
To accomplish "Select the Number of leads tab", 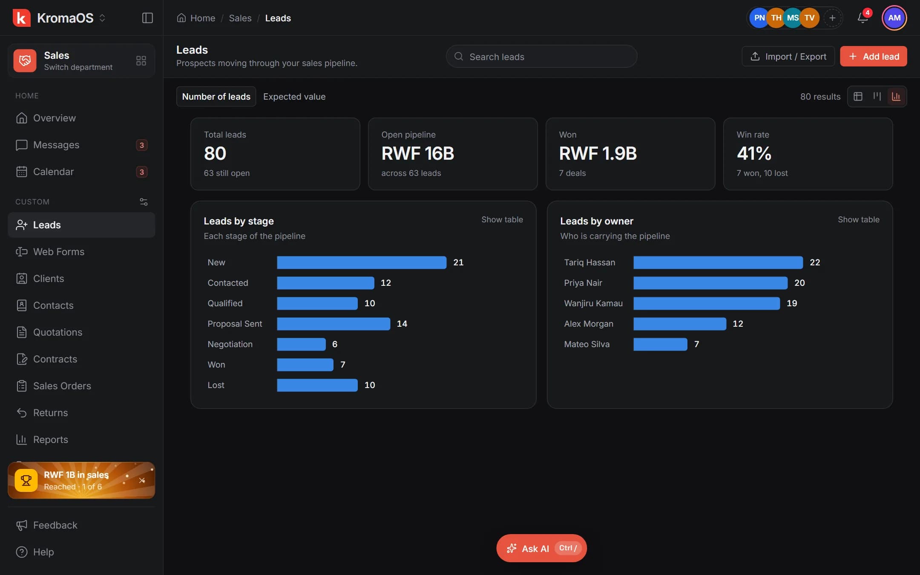I will (x=216, y=97).
